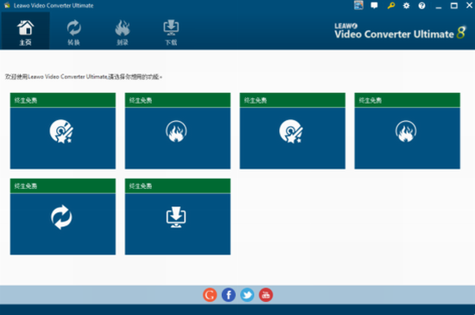The height and width of the screenshot is (315, 475).
Task: Open the 主页 home tab
Action: tap(25, 31)
